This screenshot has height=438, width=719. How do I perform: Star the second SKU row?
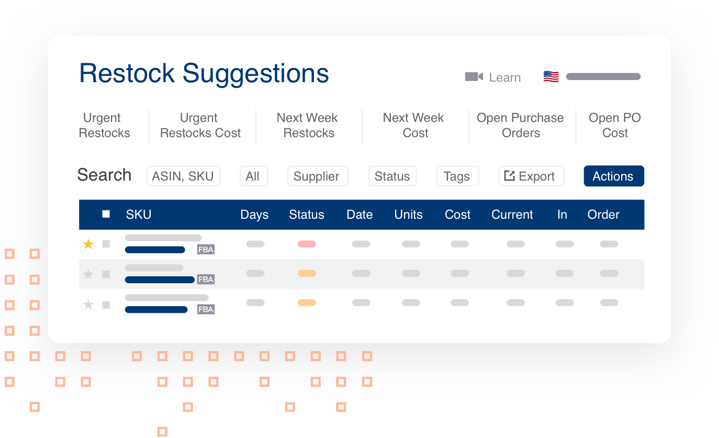(x=88, y=274)
